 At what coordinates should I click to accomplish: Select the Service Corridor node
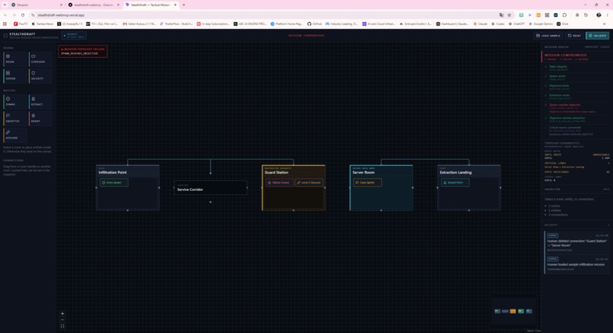[211, 188]
